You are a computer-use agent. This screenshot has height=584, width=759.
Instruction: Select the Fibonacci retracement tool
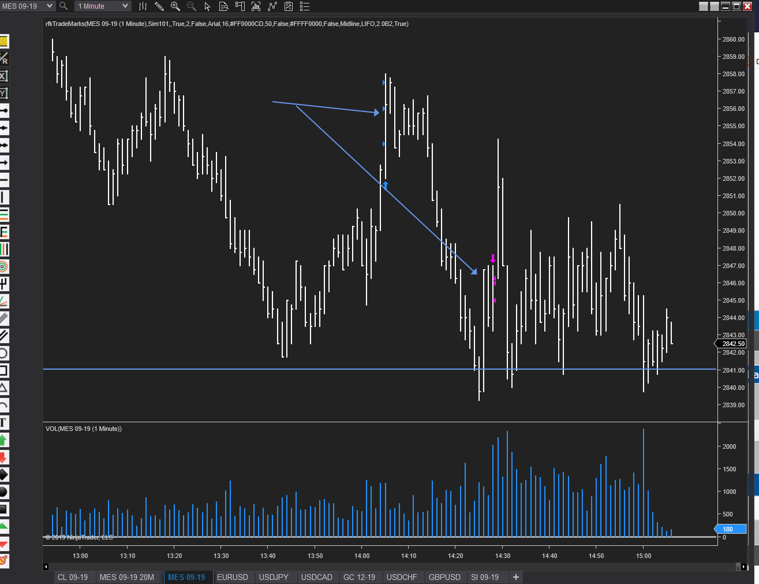pos(3,214)
